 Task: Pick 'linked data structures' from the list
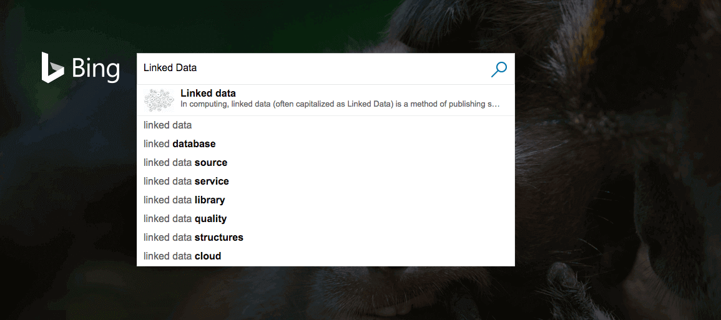(x=194, y=238)
